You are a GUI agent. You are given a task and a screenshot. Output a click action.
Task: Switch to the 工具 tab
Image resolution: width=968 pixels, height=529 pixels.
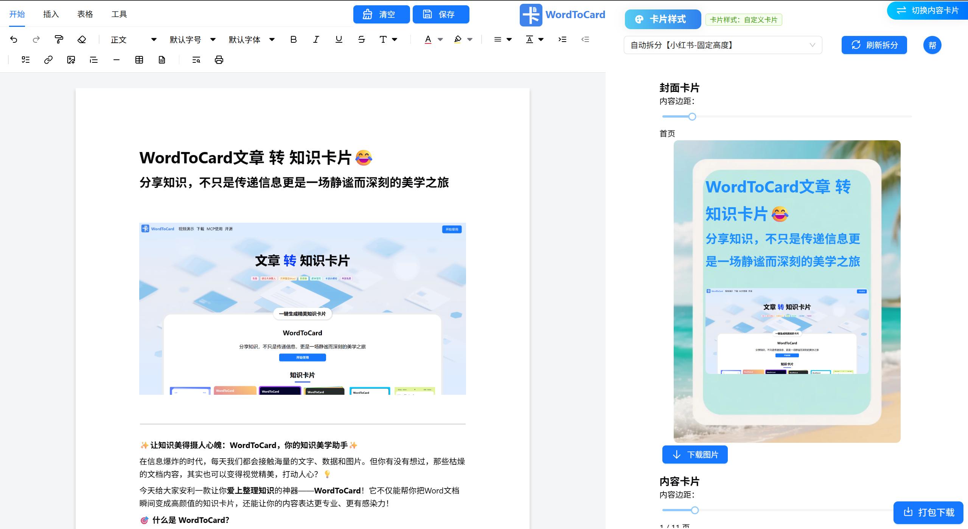119,14
